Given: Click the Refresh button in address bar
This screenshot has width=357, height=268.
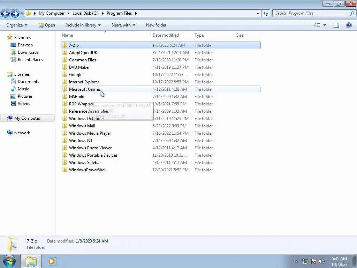Looking at the screenshot, I should (265, 14).
